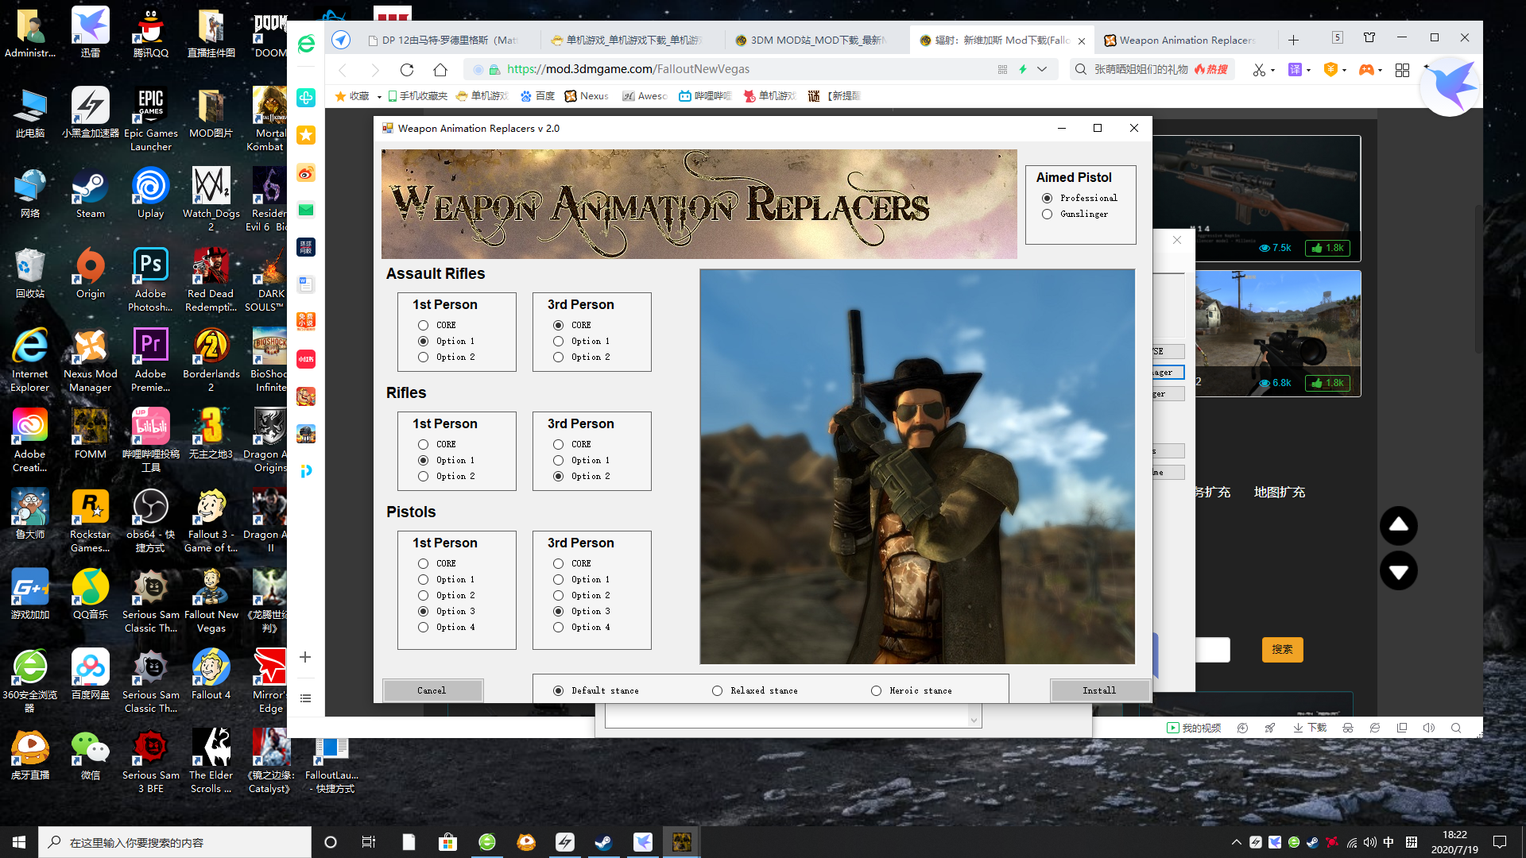Click the browser extensions grid icon
The width and height of the screenshot is (1526, 858).
pos(1402,70)
